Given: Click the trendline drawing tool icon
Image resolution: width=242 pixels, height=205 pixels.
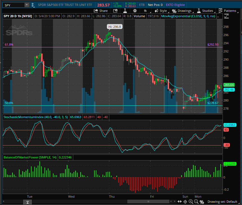Looking at the screenshot, I should pos(227,16).
